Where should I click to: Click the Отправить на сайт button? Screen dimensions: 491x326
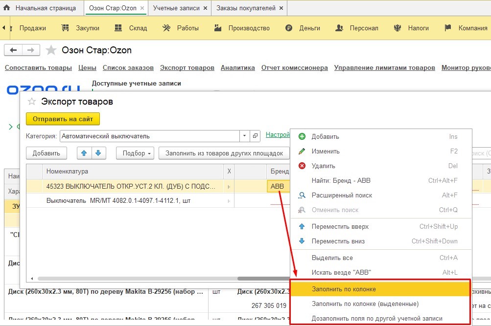click(x=63, y=119)
